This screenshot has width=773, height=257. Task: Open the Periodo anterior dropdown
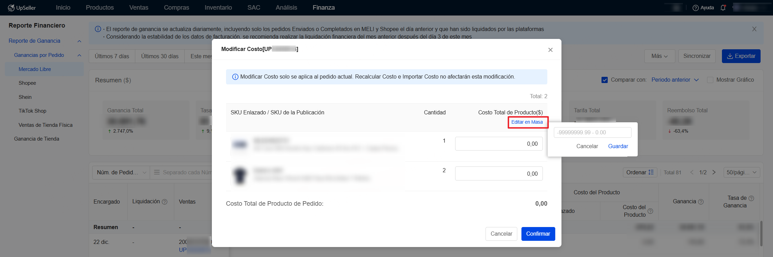click(x=675, y=80)
